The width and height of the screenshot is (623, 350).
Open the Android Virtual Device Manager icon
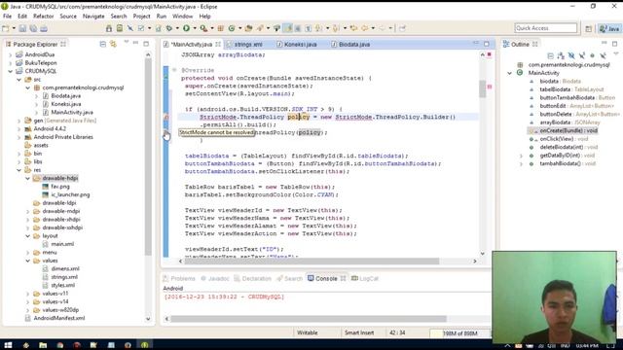coord(120,28)
